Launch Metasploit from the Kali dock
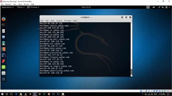This screenshot has height=96, width=172. point(3,37)
